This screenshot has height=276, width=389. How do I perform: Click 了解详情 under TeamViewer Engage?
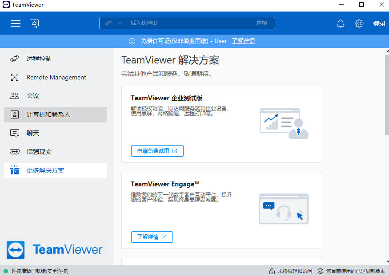click(x=152, y=237)
